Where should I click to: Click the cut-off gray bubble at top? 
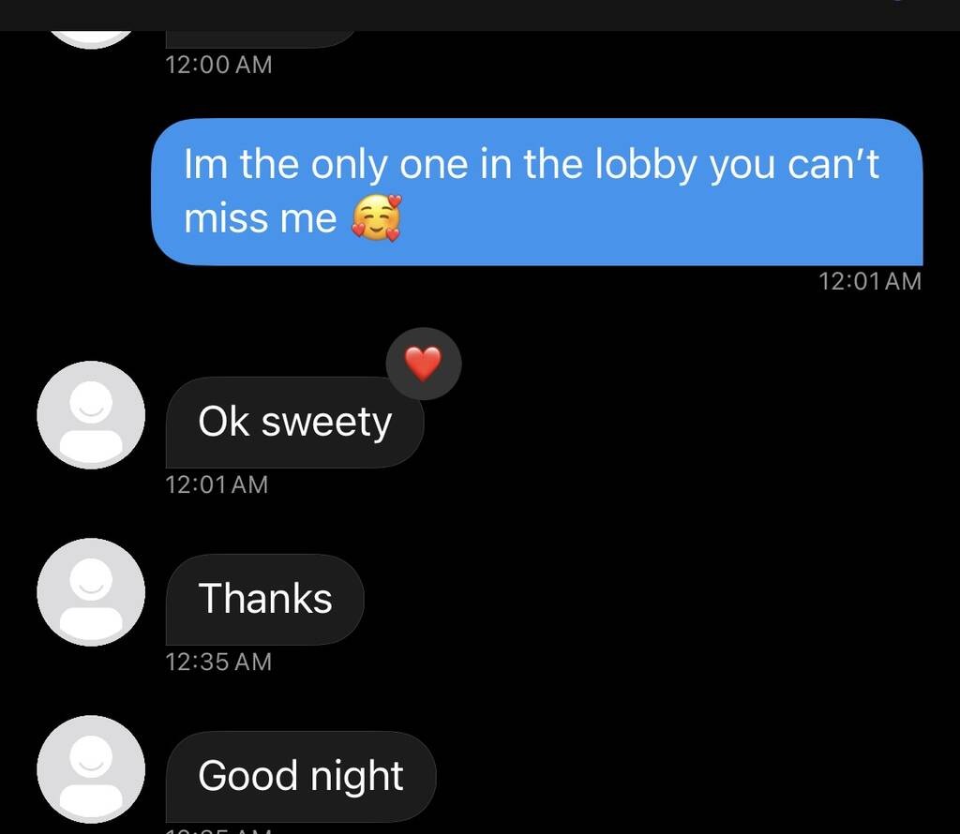tap(261, 39)
